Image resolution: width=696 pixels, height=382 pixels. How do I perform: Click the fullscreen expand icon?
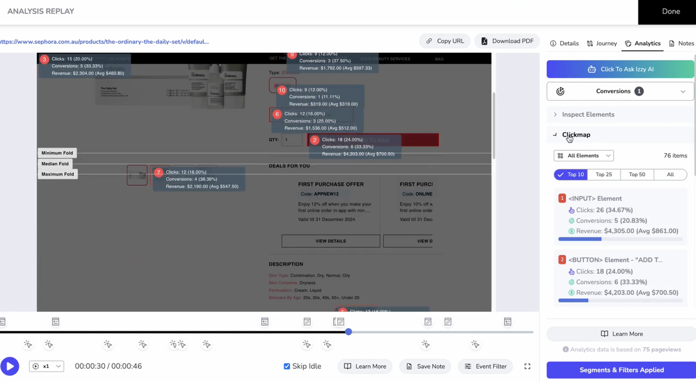(x=527, y=366)
